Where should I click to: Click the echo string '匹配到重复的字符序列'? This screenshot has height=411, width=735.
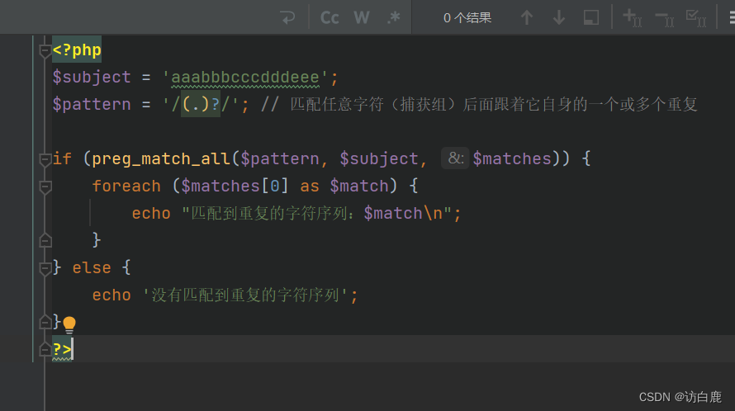pyautogui.click(x=316, y=213)
